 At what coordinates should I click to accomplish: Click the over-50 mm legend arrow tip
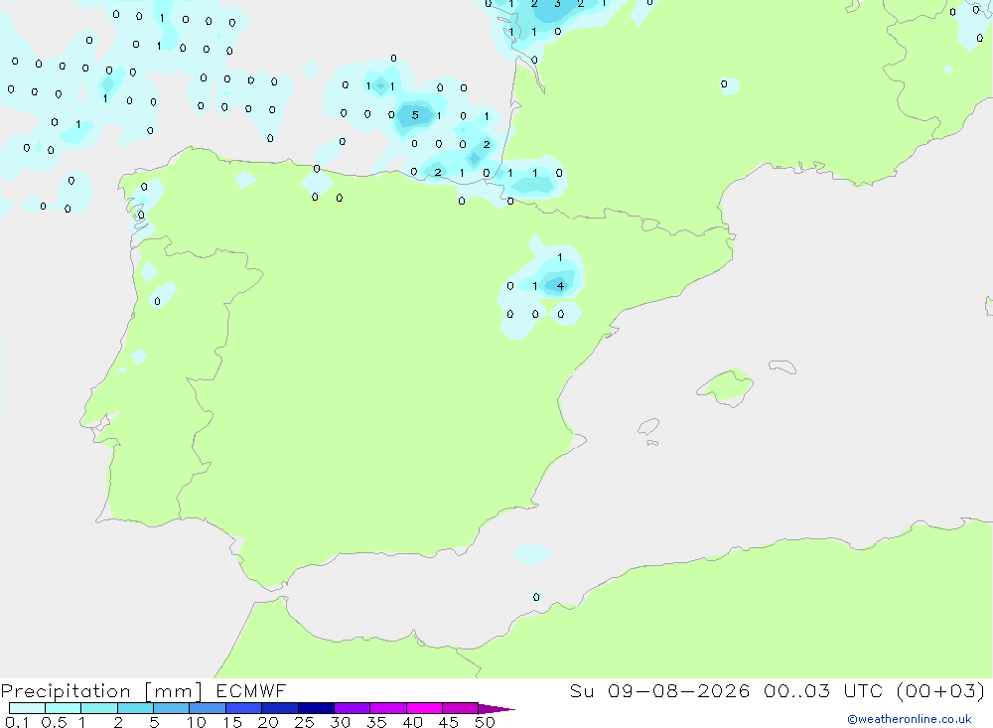tap(496, 708)
